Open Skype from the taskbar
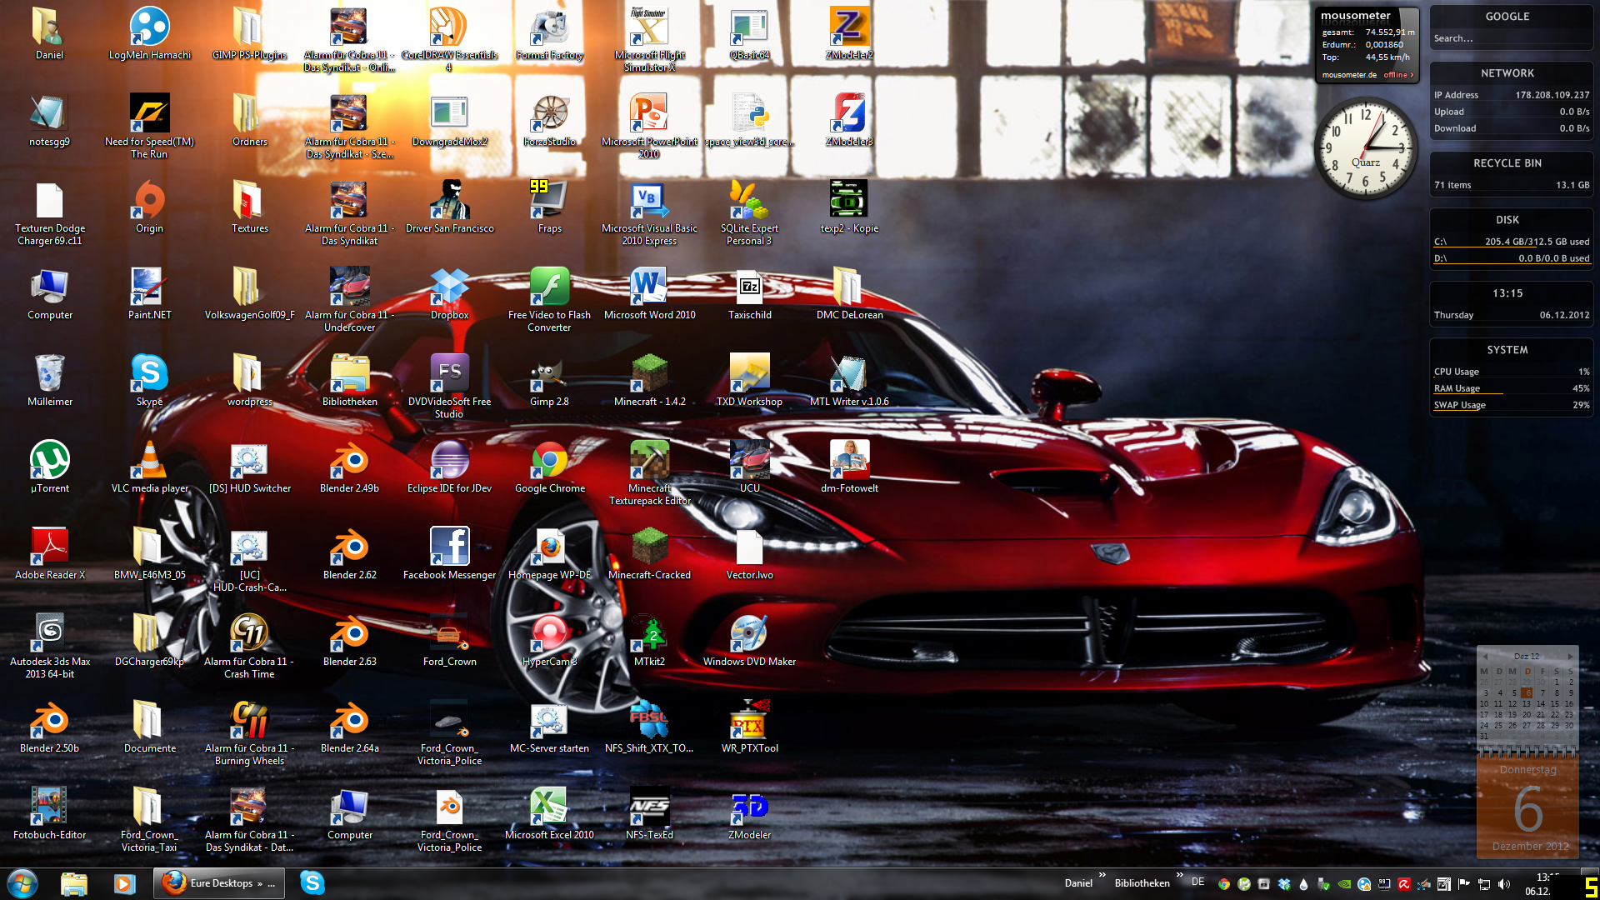1600x900 pixels. pos(312,883)
